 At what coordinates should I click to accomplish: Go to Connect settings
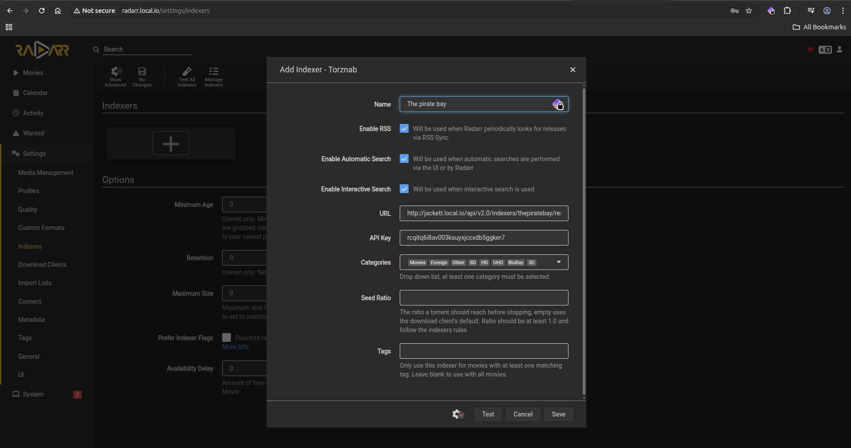[30, 301]
